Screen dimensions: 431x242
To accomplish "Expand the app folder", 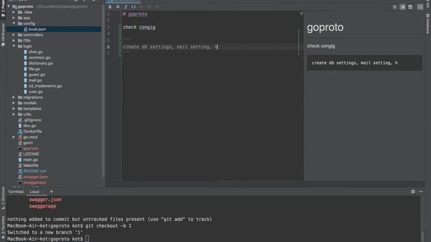I will click(x=13, y=18).
